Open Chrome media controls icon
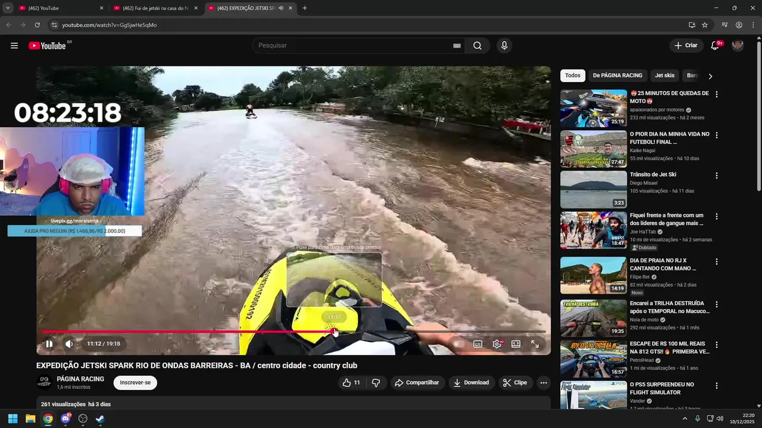Image resolution: width=762 pixels, height=428 pixels. pos(724,25)
